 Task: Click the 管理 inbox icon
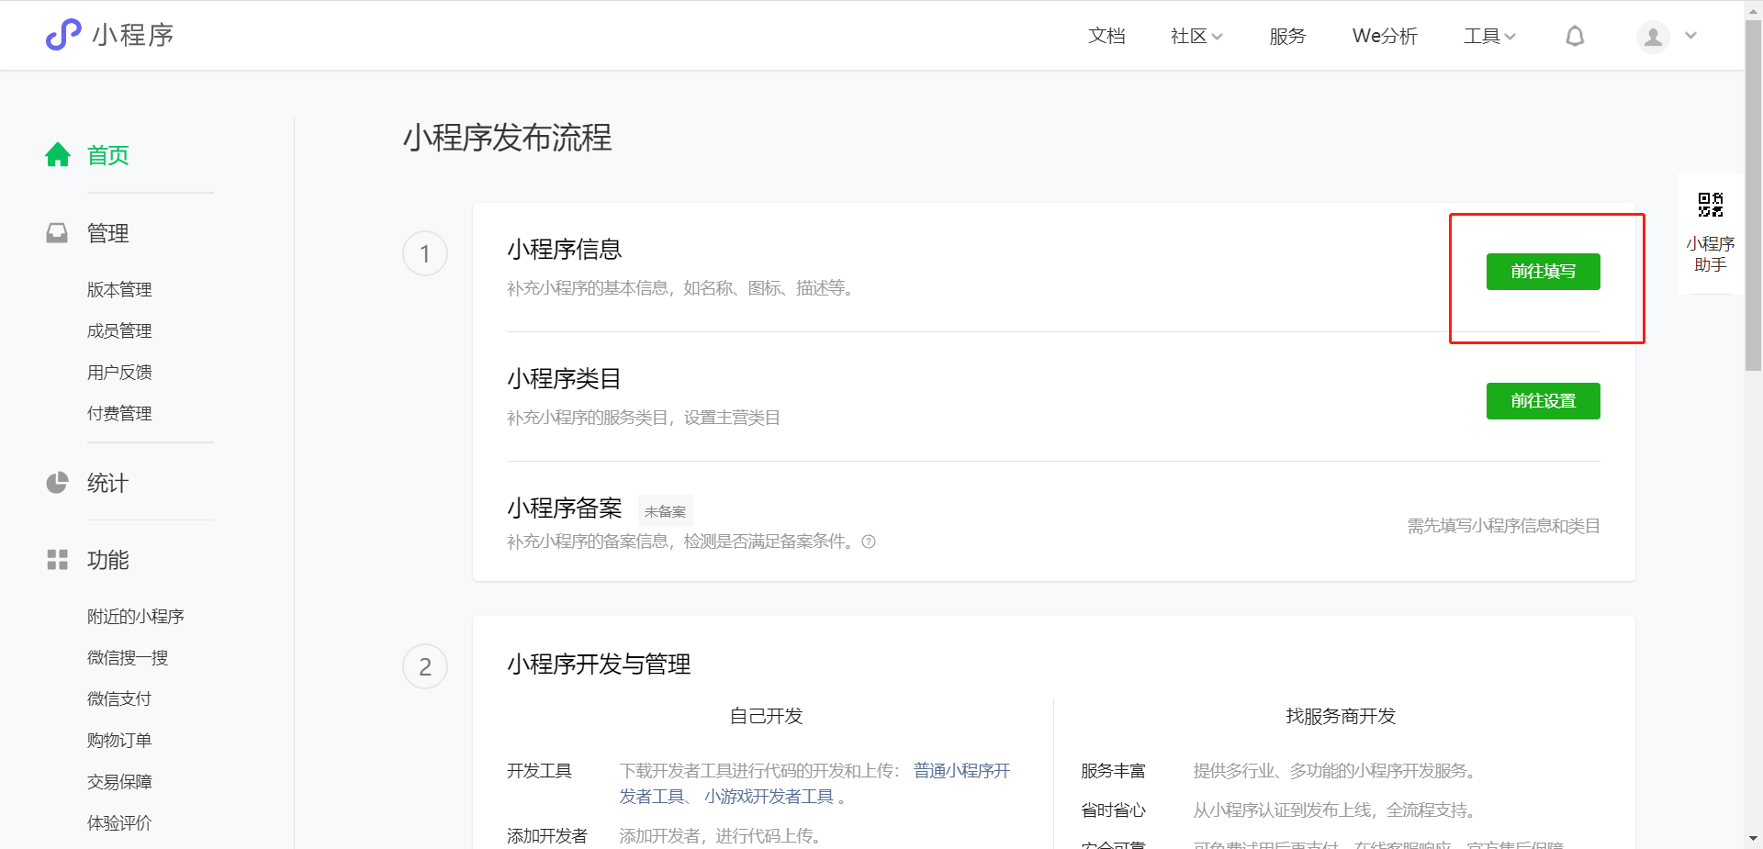click(x=57, y=233)
